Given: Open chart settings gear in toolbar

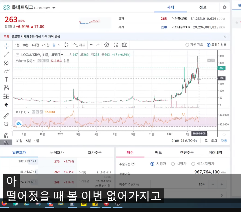Looking at the screenshot, I should click(x=106, y=45).
